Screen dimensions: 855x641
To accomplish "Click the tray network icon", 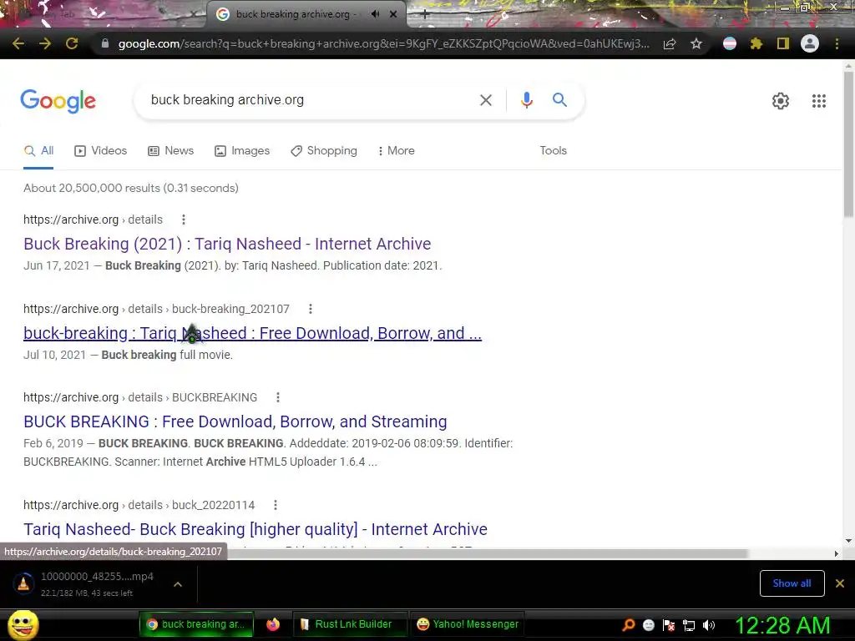I will (689, 625).
